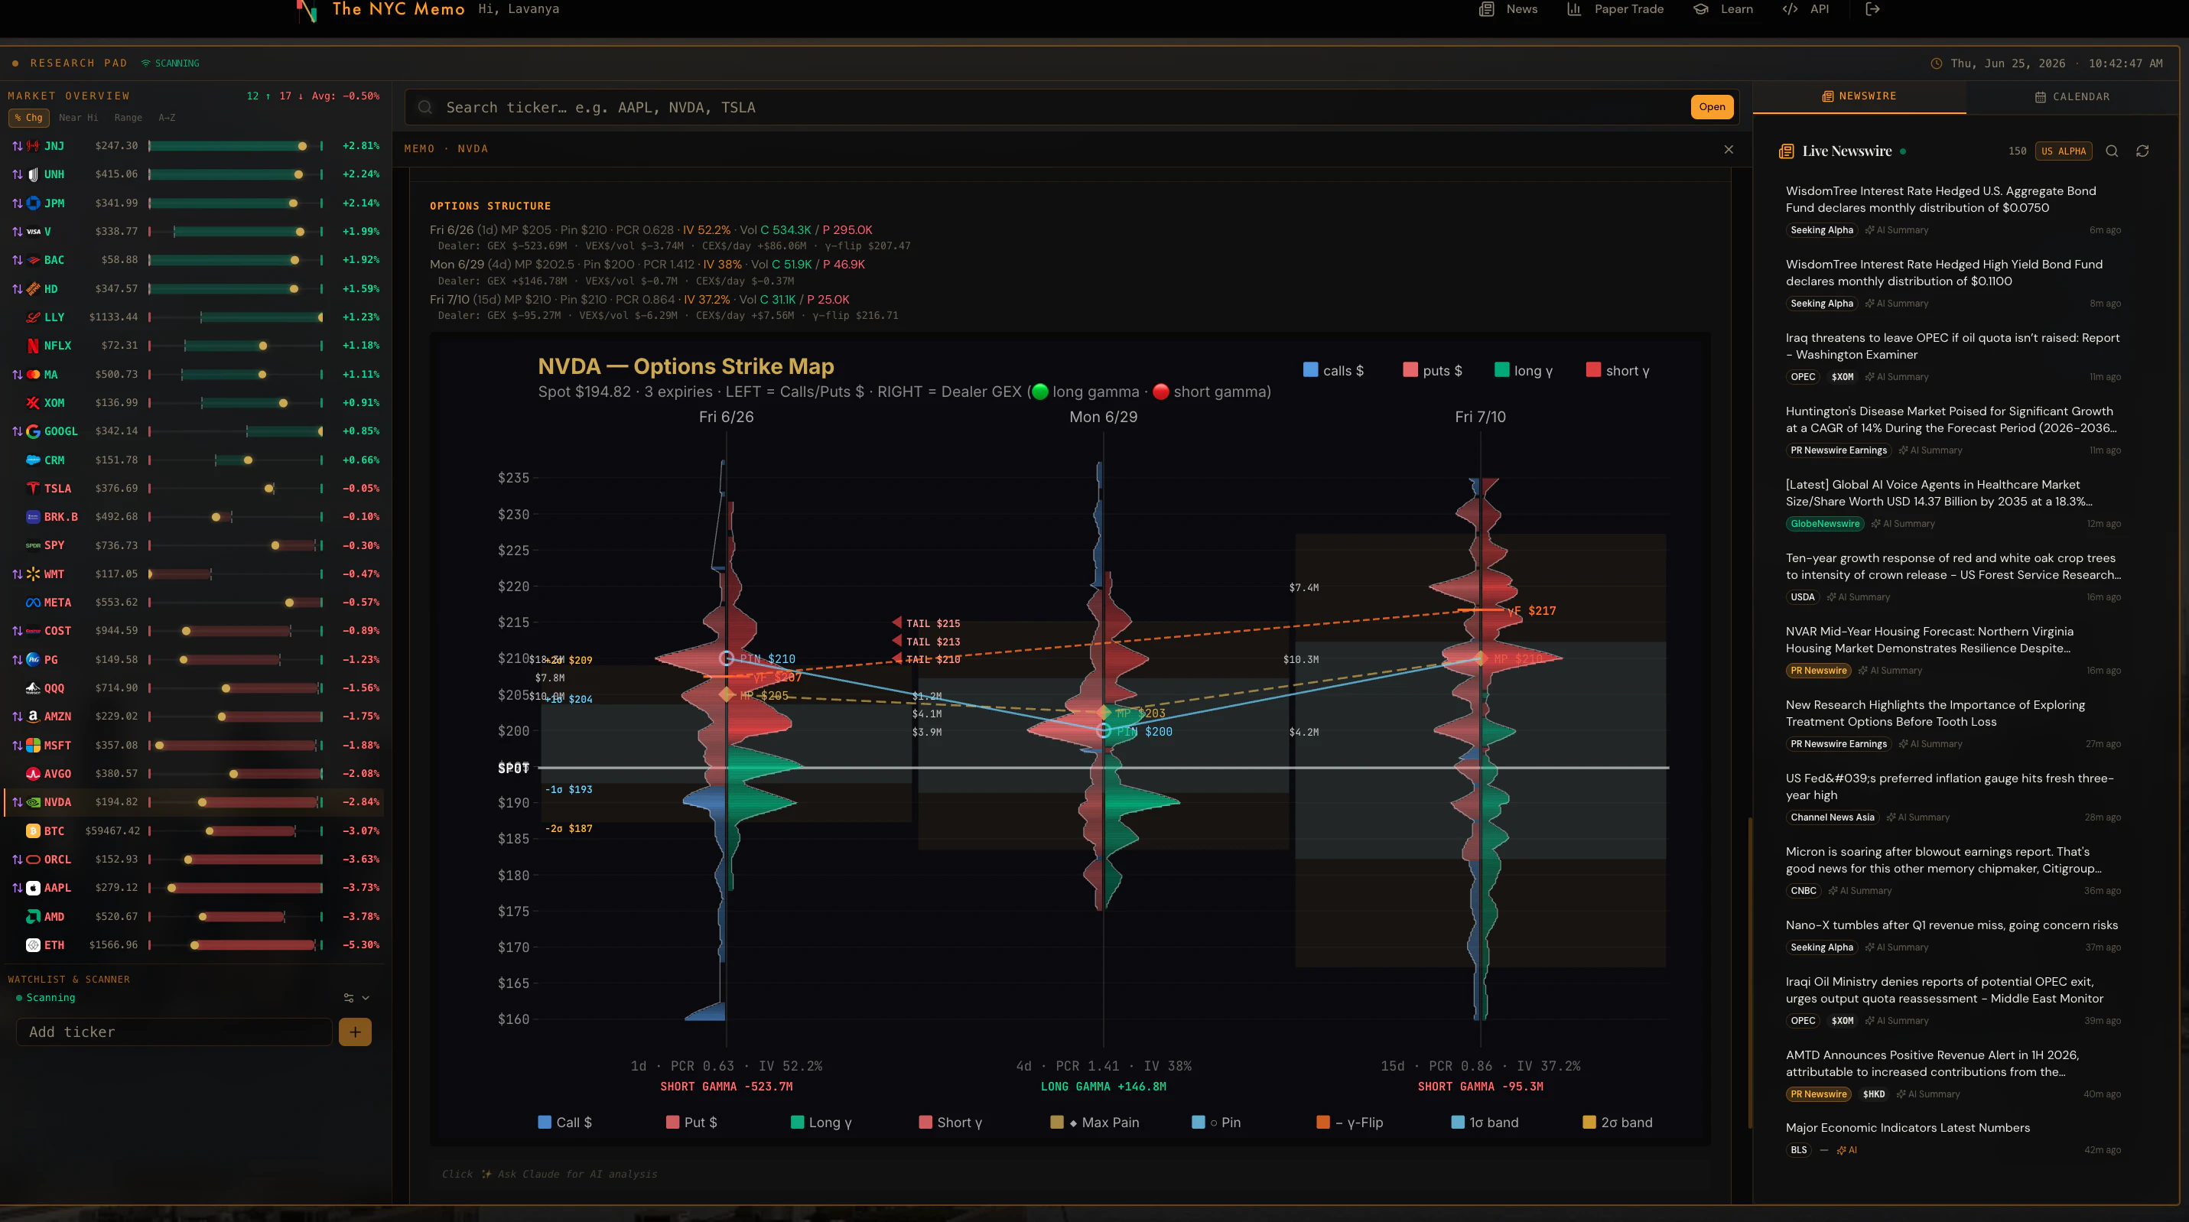
Task: Open the Live Newswire search icon
Action: 2112,151
